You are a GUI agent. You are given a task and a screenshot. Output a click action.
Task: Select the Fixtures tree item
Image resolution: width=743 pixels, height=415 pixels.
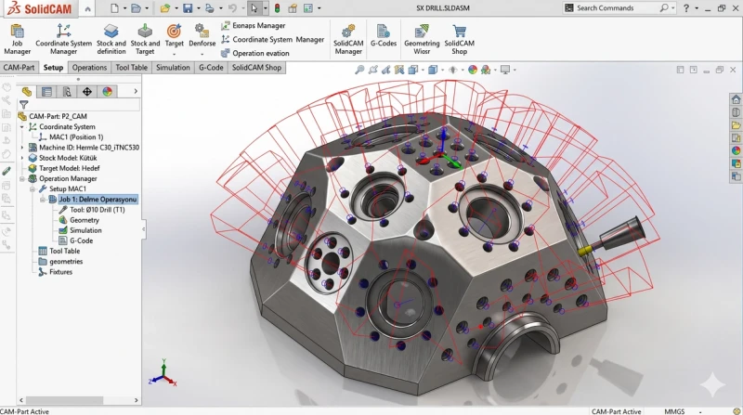coord(56,272)
